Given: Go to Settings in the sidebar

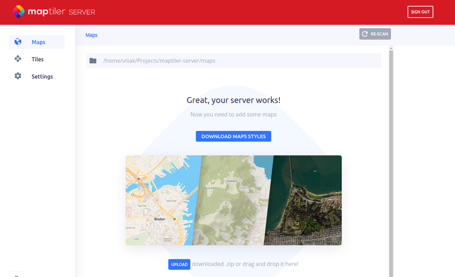Looking at the screenshot, I should click(x=42, y=76).
